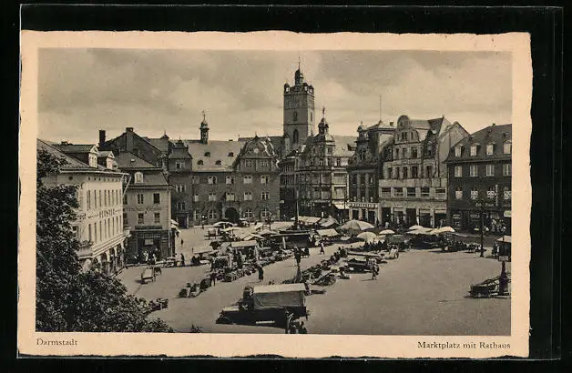Click the postcard photograph thumbnail
This screenshot has width=572, height=373.
274,190
